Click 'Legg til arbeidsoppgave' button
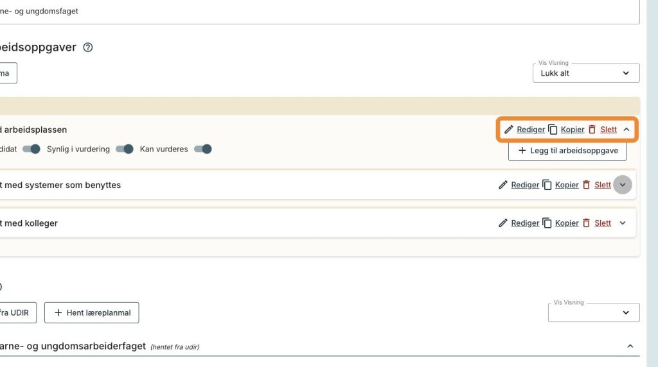The width and height of the screenshot is (658, 367). point(567,150)
